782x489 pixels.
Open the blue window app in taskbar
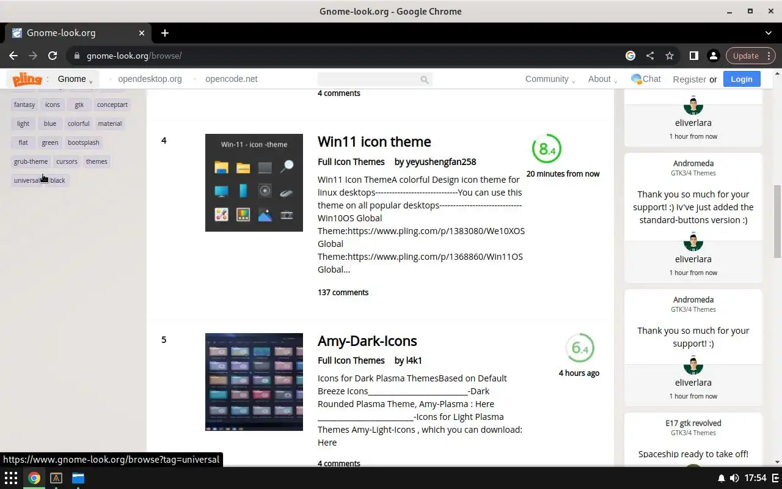tap(78, 478)
